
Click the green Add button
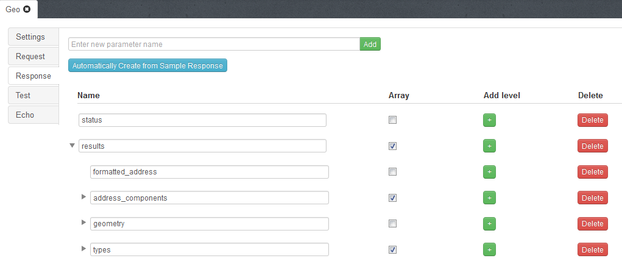(x=370, y=44)
